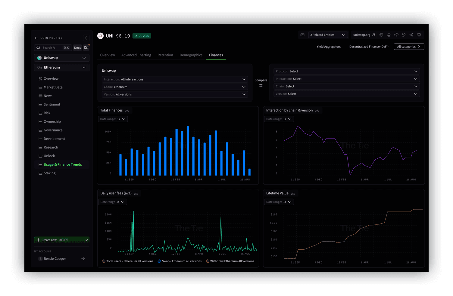The image size is (453, 296).
Task: Open Interaction by chain date range dropdown
Action: point(279,119)
